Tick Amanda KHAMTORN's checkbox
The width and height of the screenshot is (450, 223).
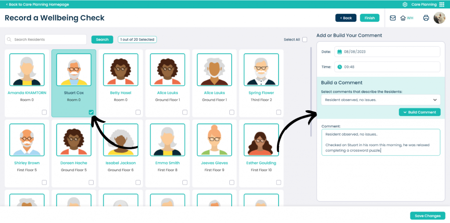44,112
